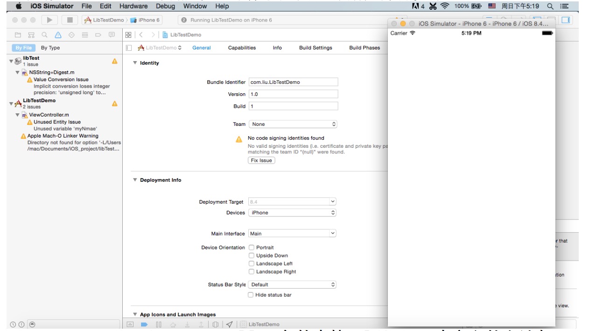Go back in the editor history
The width and height of the screenshot is (589, 331).
click(x=141, y=35)
